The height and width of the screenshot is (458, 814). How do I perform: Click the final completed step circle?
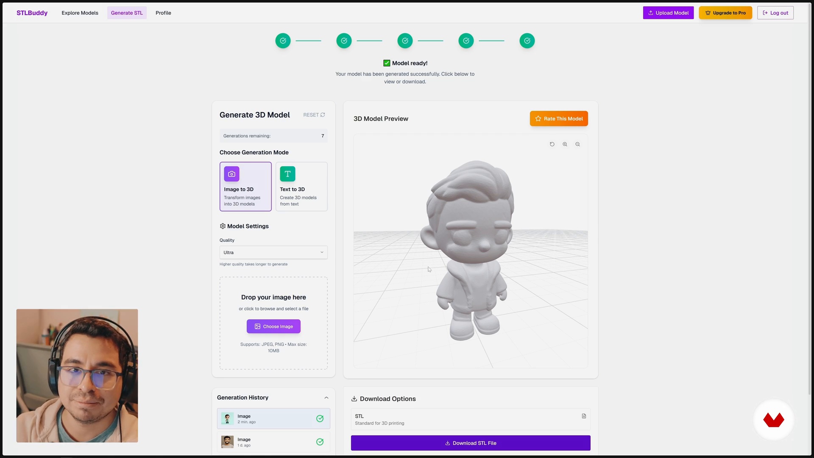pos(527,41)
